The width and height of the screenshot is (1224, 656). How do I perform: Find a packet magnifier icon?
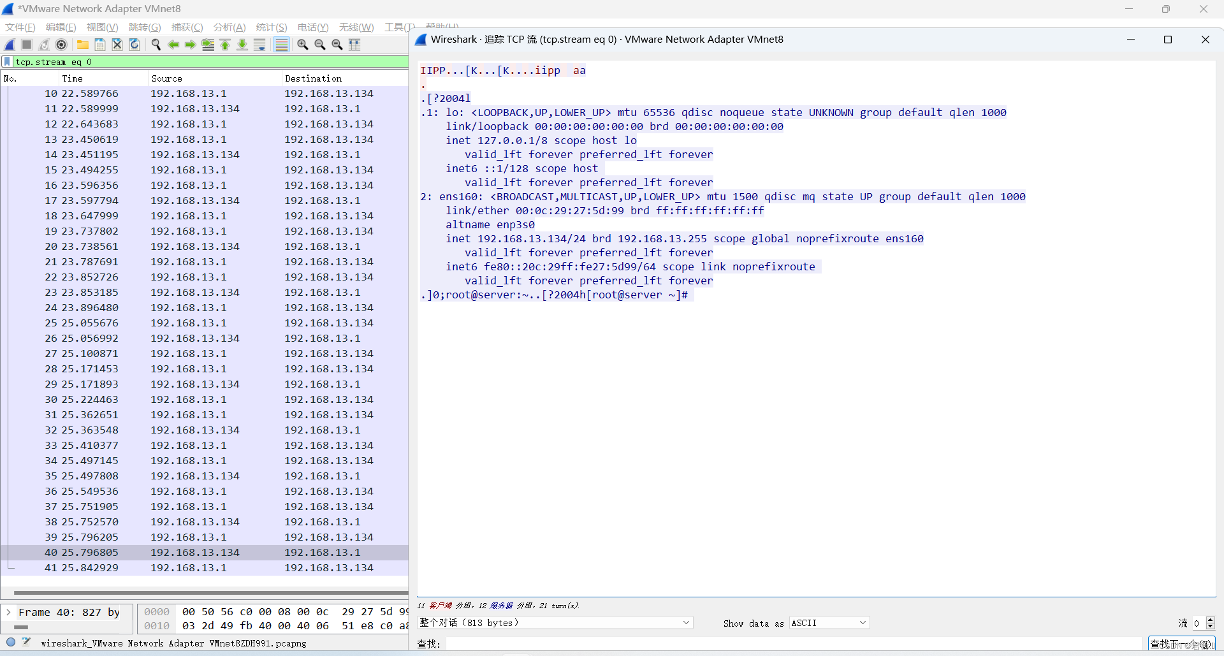click(156, 45)
